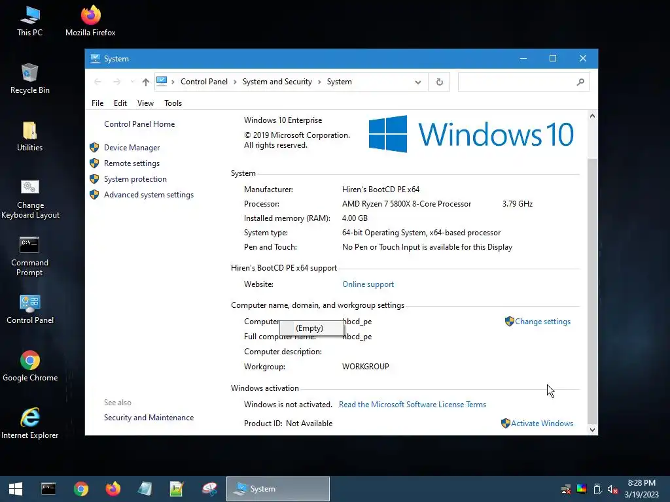
Task: Open the Utilities folder on desktop
Action: pyautogui.click(x=29, y=137)
